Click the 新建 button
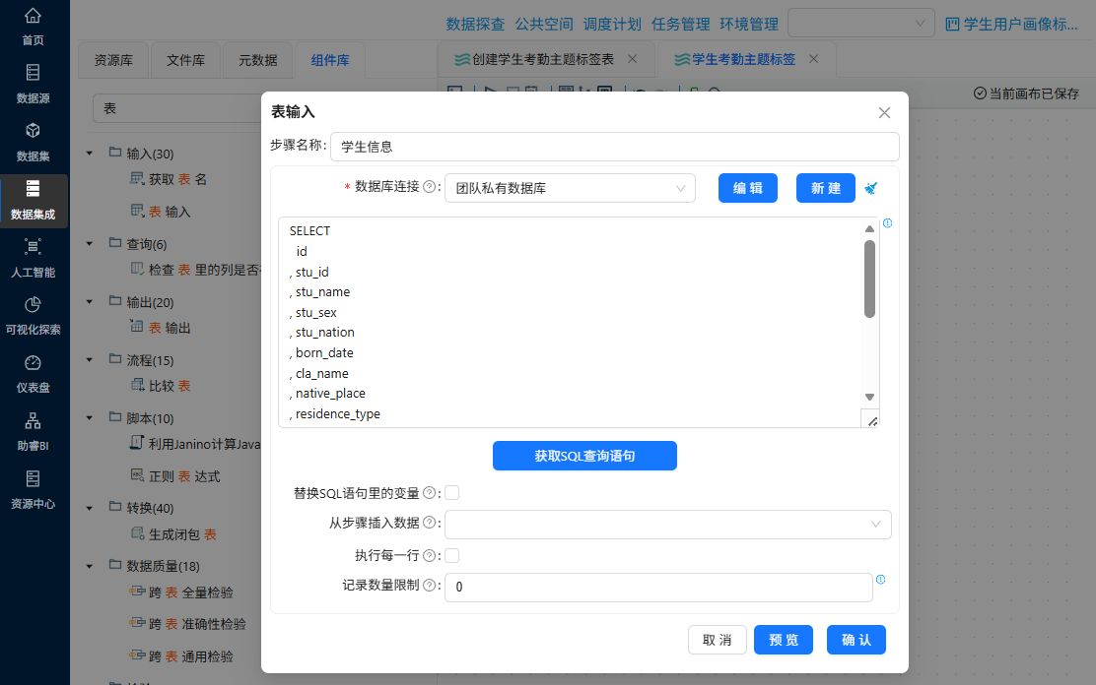The height and width of the screenshot is (685, 1096). pyautogui.click(x=826, y=188)
